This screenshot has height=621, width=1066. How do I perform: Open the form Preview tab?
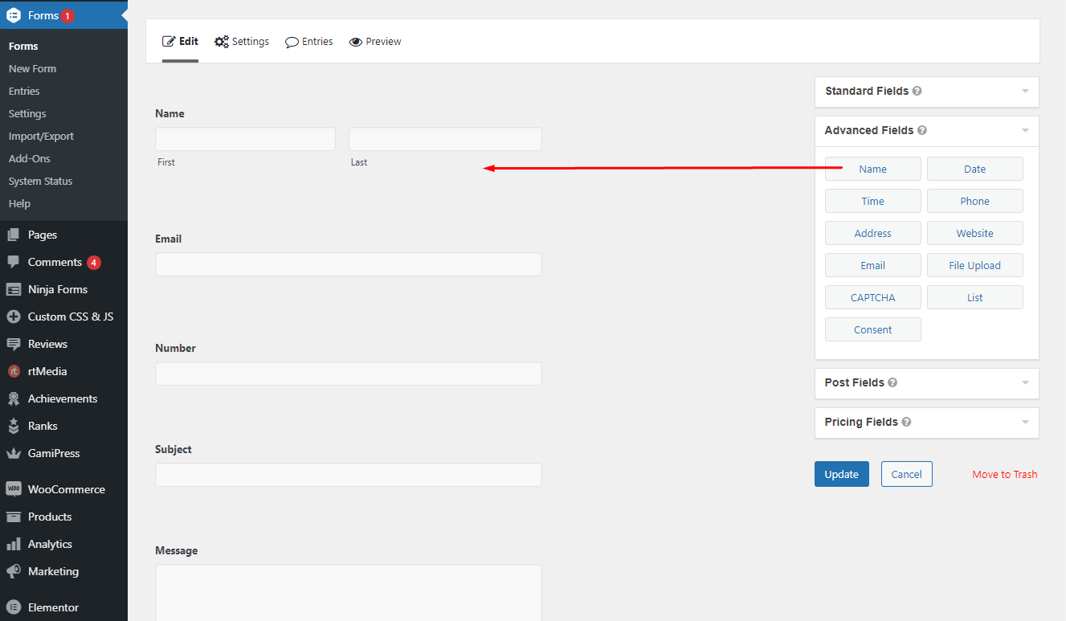[375, 42]
